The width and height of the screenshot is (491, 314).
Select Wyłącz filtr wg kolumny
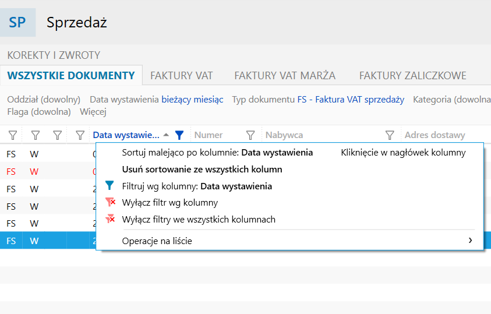[170, 203]
